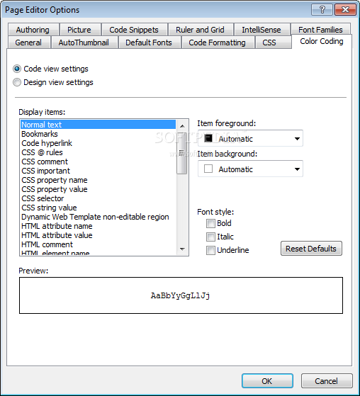Enable the Italic font style checkbox
The width and height of the screenshot is (360, 396).
coord(210,237)
